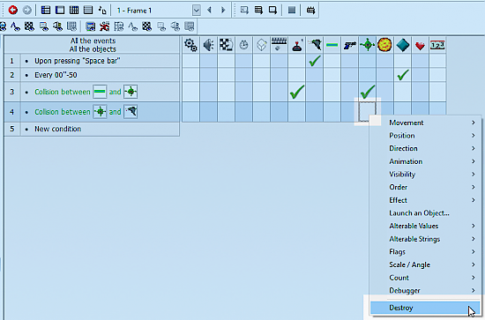
Task: Choose Launch an Object... menu entry
Action: pyautogui.click(x=426, y=213)
